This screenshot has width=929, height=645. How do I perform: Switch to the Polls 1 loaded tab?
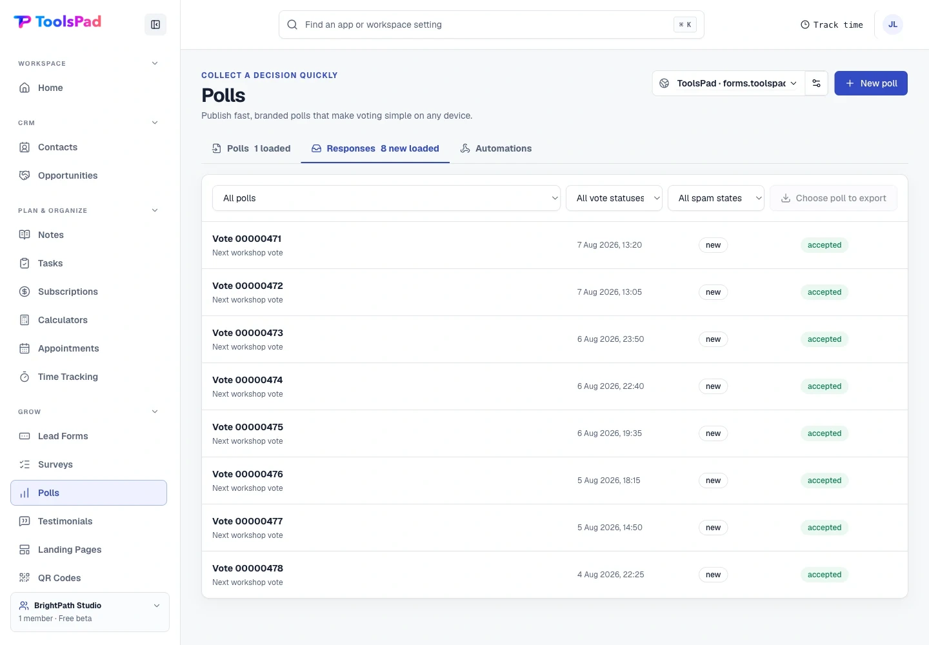click(x=252, y=148)
